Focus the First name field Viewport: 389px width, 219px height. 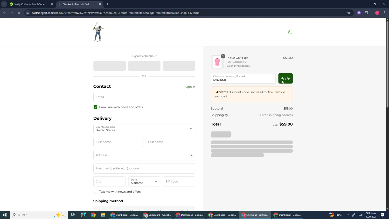(x=118, y=142)
